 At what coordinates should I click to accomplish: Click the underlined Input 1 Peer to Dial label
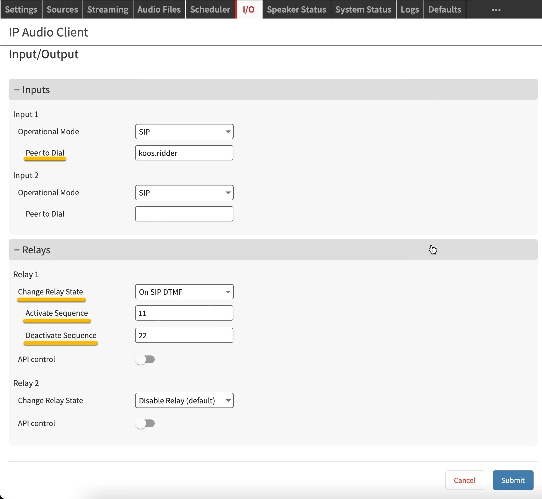coord(45,153)
